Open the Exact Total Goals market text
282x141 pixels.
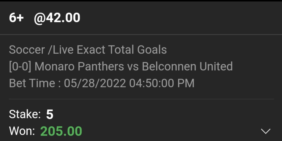[122, 50]
